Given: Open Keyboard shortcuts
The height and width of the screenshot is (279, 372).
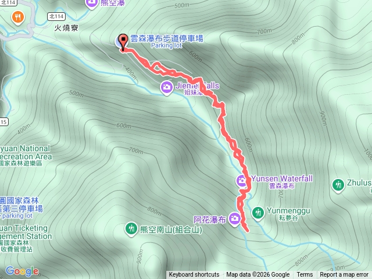Looking at the screenshot, I should pyautogui.click(x=194, y=275).
